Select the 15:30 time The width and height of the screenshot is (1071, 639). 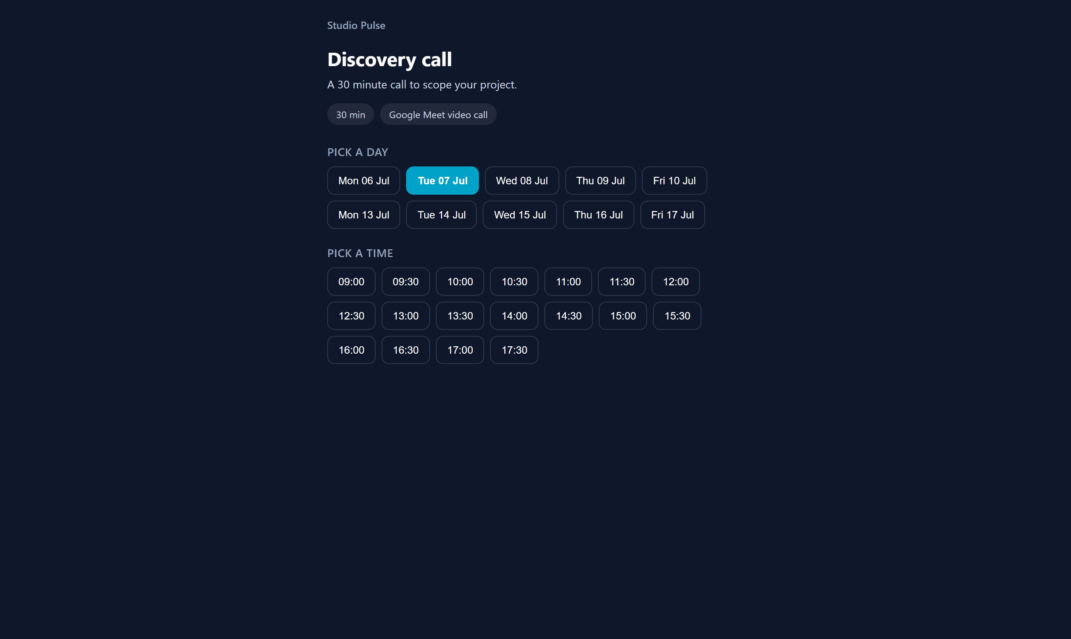point(677,316)
